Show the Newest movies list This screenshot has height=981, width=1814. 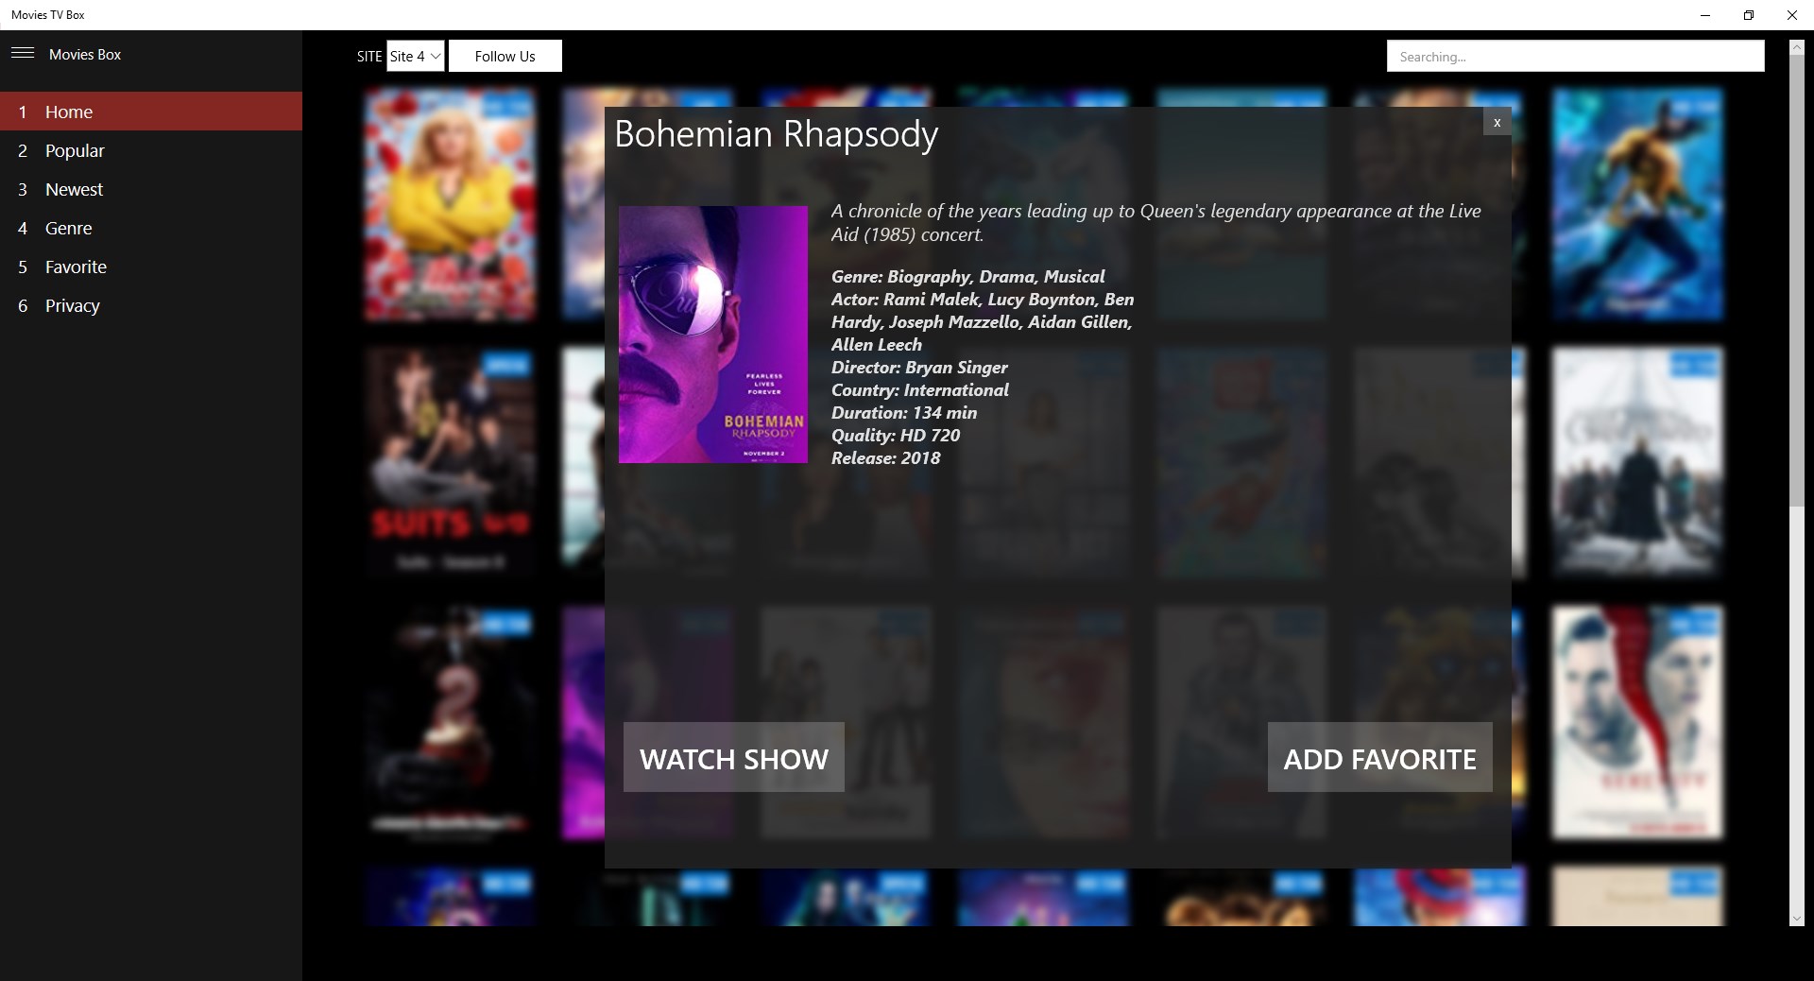pyautogui.click(x=151, y=189)
